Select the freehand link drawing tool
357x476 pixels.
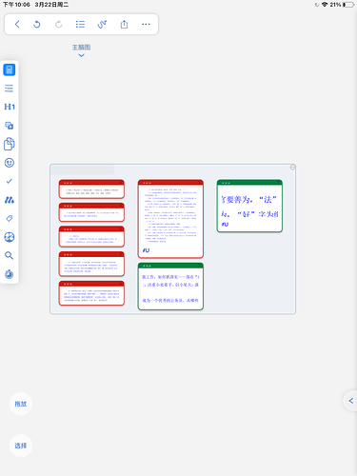coord(102,24)
